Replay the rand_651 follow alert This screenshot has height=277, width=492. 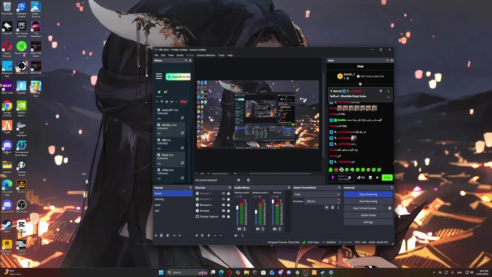pyautogui.click(x=182, y=118)
